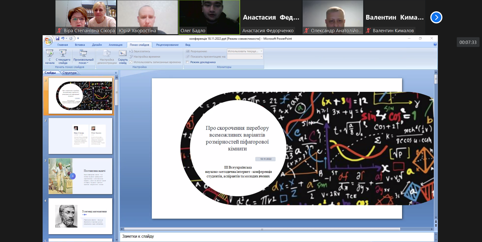
Task: Click the Redo button in quick access
Action: [71, 38]
